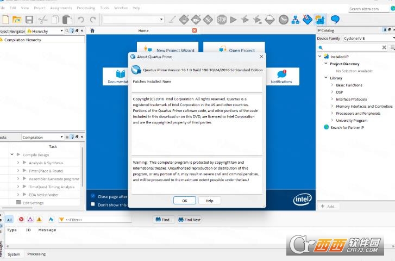Open the Hierarchy dropdown in Project Navigator
This screenshot has height=261, width=395.
(x=61, y=31)
